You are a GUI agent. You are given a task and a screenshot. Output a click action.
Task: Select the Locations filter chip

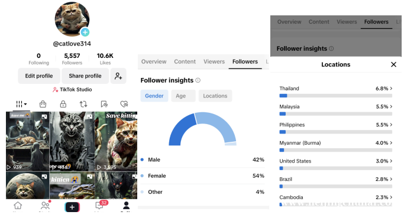point(215,96)
